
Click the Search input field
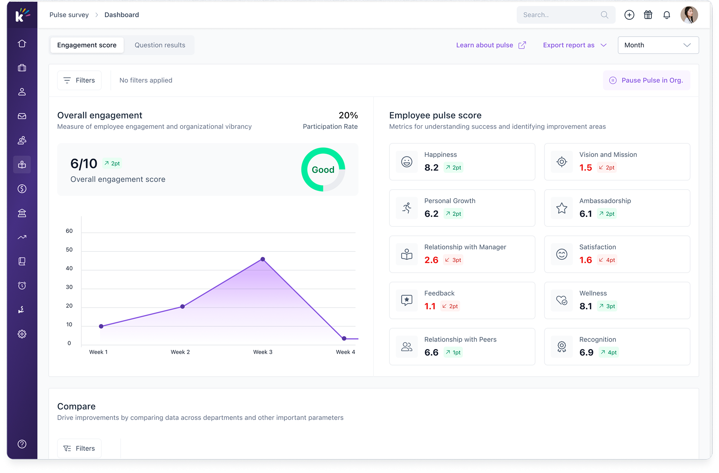click(x=566, y=15)
